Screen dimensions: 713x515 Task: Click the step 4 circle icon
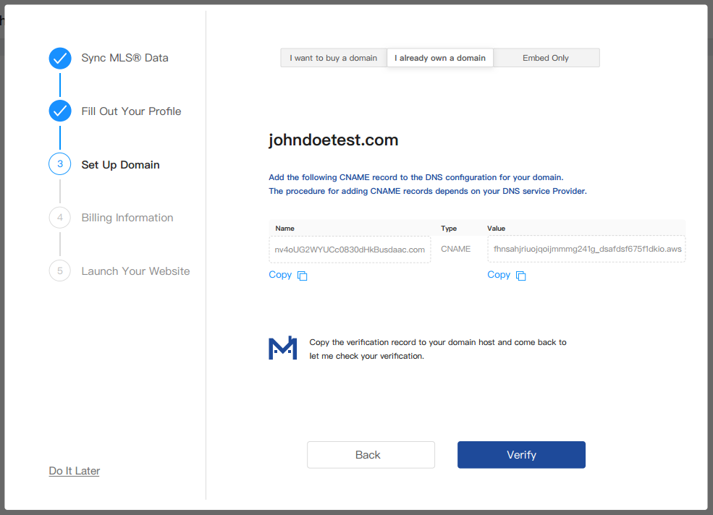pyautogui.click(x=60, y=218)
